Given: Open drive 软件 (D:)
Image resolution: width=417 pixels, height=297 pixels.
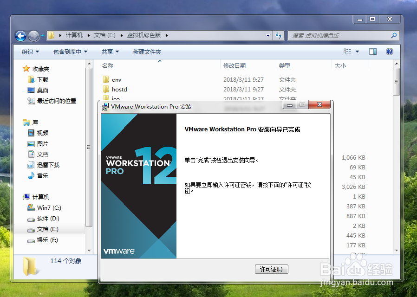Looking at the screenshot, I should pos(48,219).
